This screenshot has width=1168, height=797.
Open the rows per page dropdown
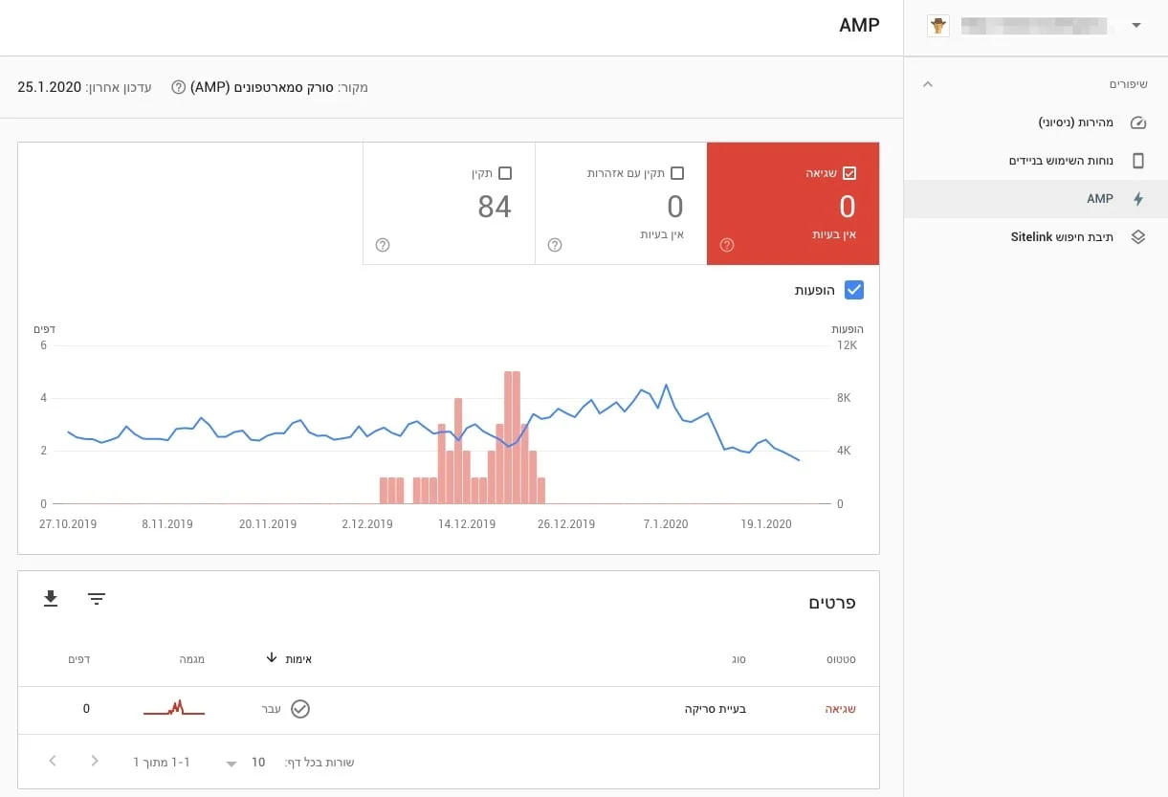[231, 764]
